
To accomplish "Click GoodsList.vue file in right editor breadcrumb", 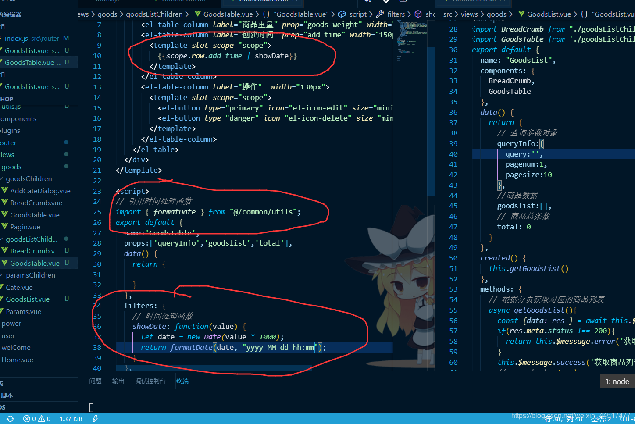I will coord(549,14).
